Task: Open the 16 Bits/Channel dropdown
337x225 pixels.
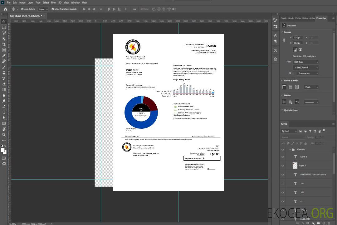Action: coord(306,67)
